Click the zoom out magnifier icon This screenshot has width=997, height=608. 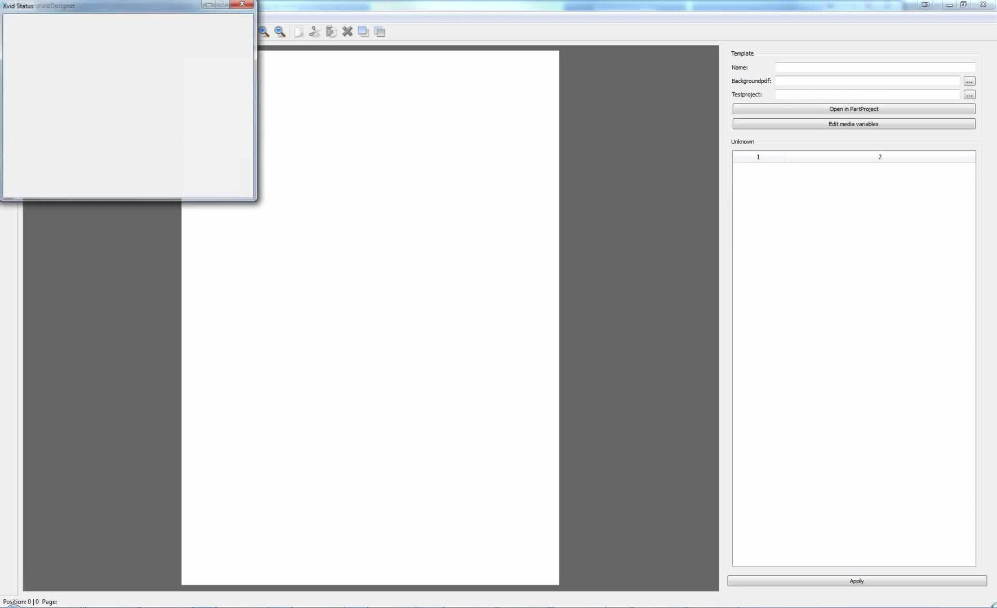coord(280,32)
